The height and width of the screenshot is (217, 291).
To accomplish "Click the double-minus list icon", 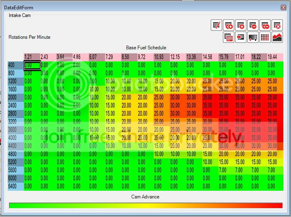I will coord(265,25).
